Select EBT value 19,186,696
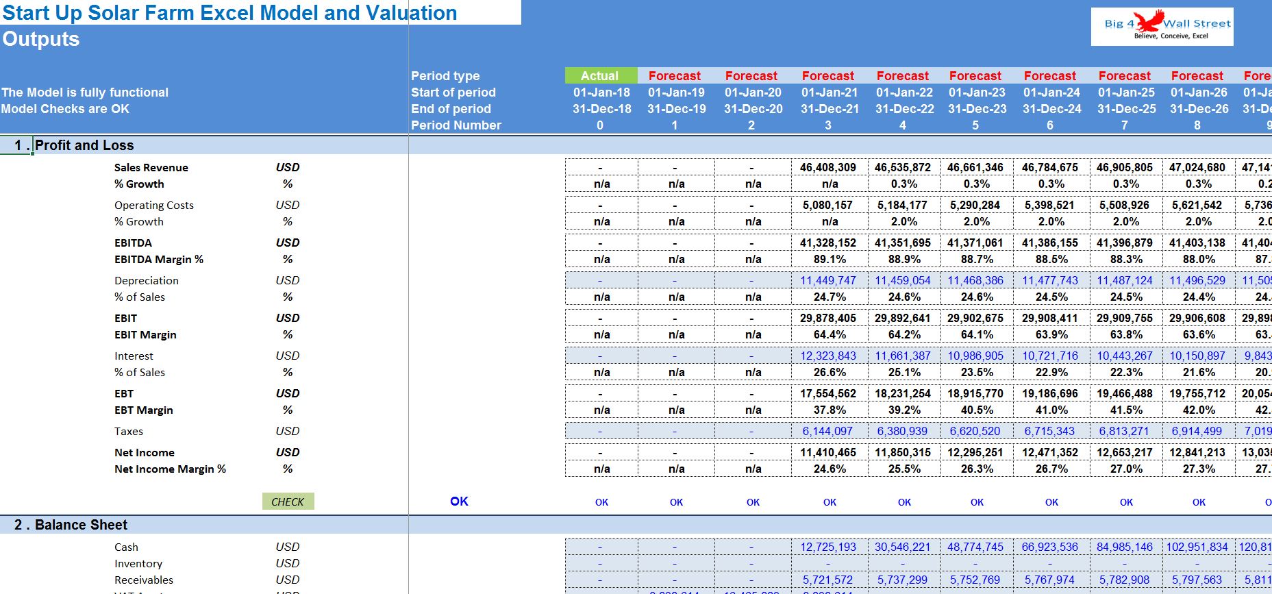The height and width of the screenshot is (594, 1272). coord(1050,393)
